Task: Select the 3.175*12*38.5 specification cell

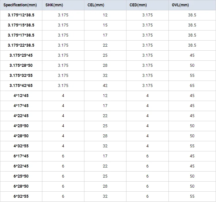Action: point(21,15)
